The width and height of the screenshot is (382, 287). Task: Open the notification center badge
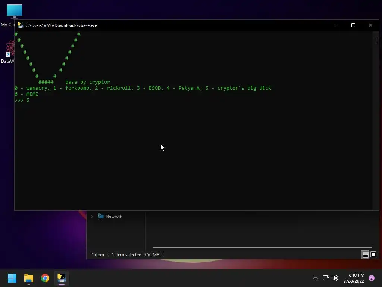point(372,278)
